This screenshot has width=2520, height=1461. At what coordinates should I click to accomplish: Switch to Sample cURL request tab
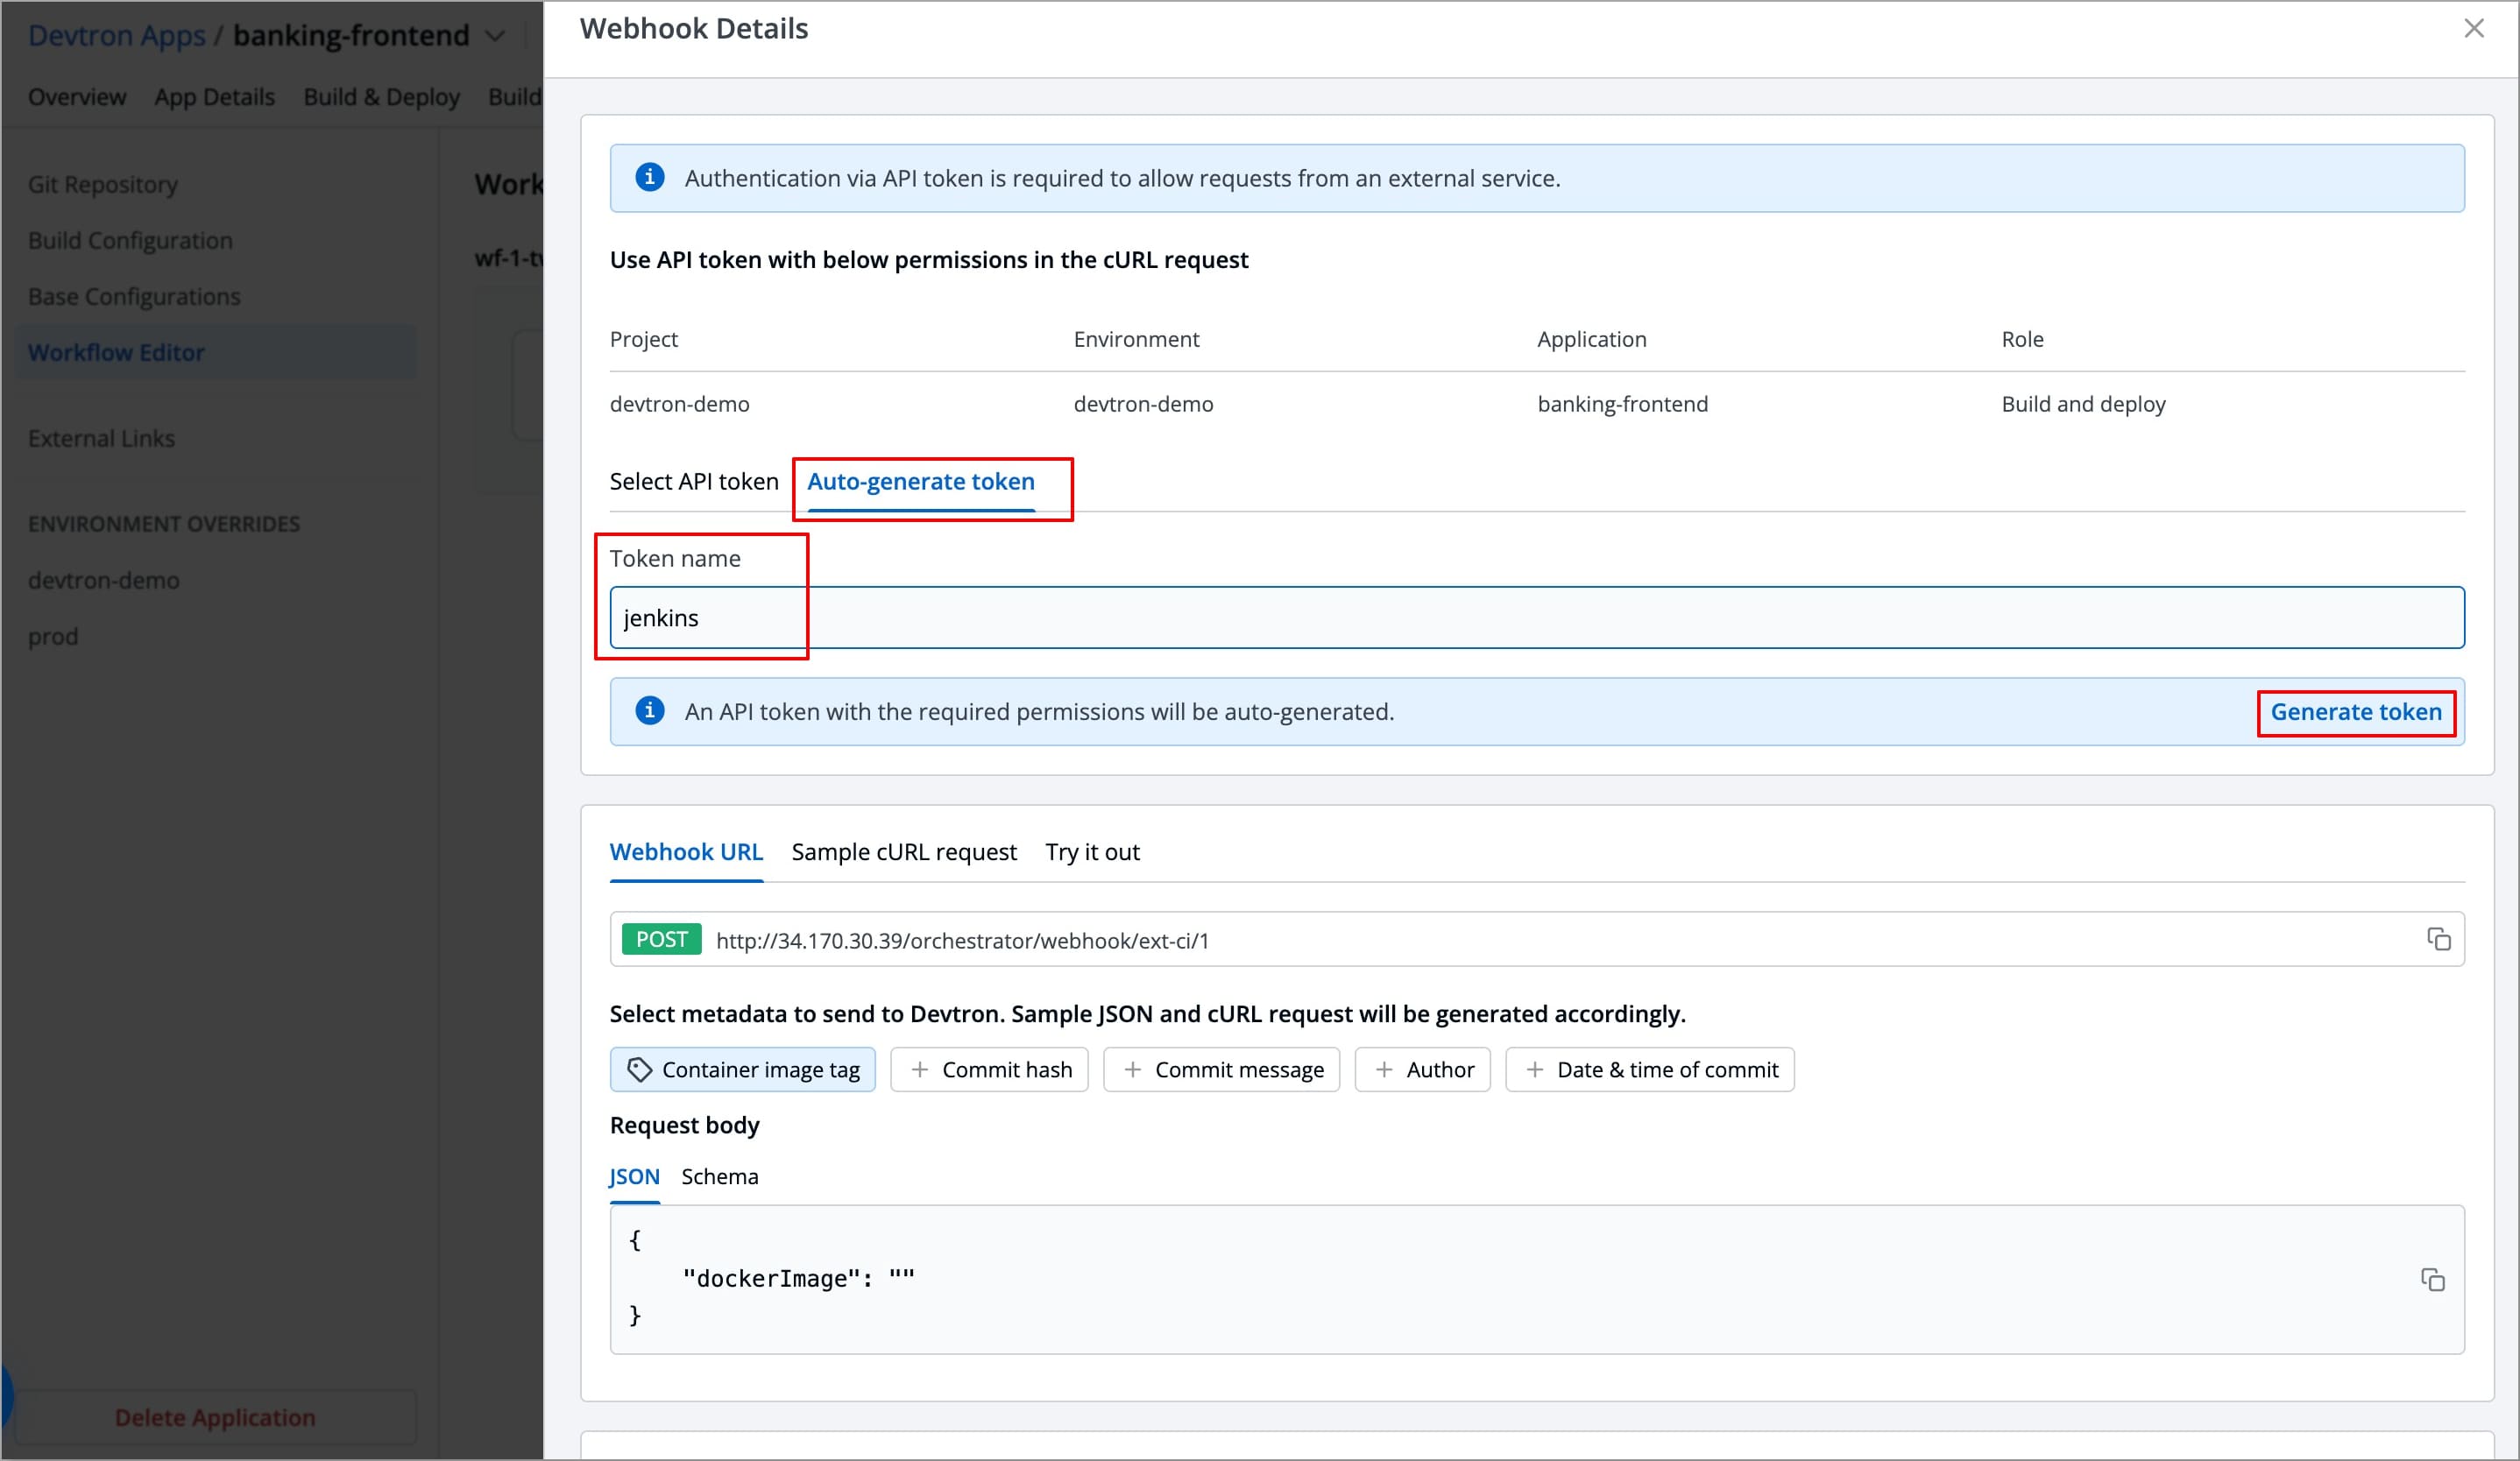(x=903, y=852)
